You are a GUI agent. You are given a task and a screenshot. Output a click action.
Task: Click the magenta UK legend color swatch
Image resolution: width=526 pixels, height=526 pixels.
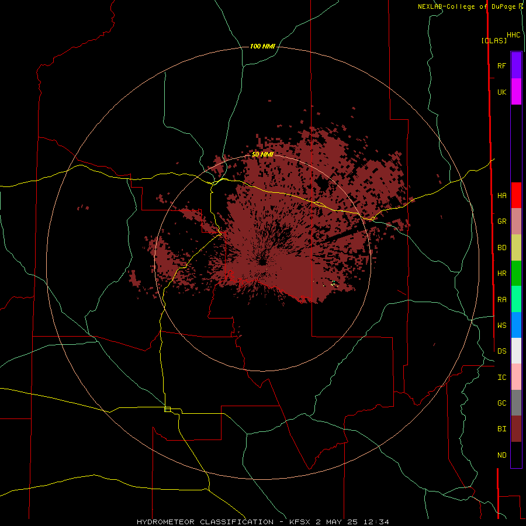tap(516, 92)
